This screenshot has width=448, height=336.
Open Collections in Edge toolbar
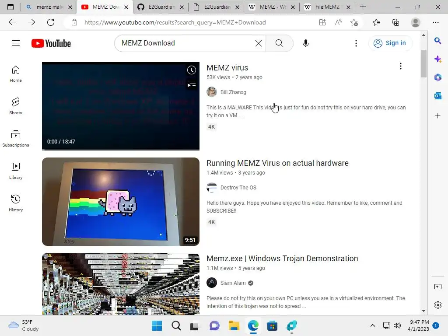[x=395, y=22]
